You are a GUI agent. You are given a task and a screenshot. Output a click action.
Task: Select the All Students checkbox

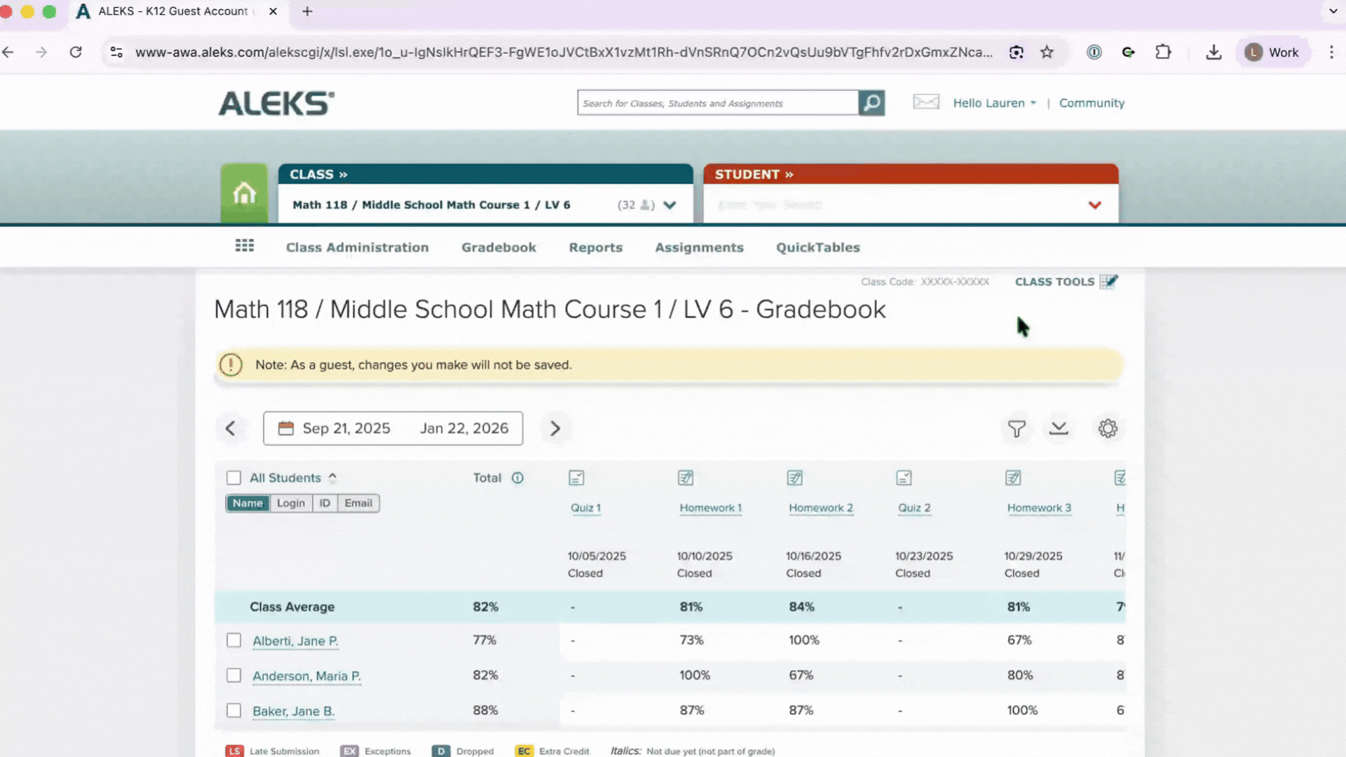tap(233, 477)
